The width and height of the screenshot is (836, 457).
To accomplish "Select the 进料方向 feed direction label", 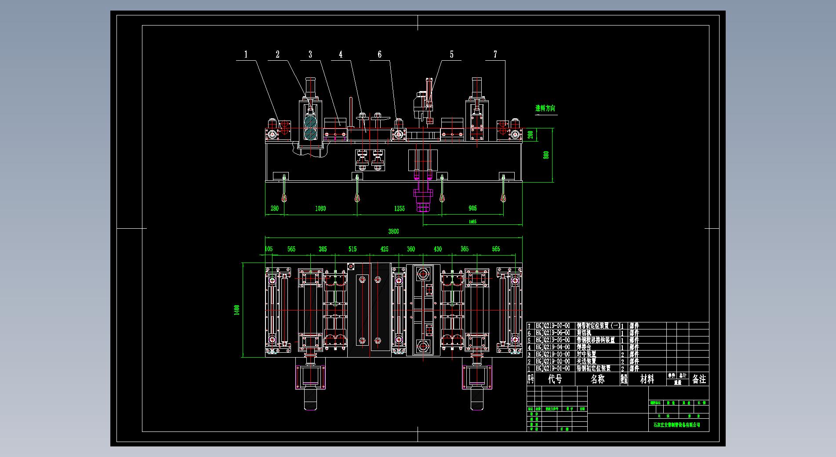I will 545,109.
